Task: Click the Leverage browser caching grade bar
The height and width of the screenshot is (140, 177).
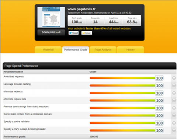Action: 122,85
